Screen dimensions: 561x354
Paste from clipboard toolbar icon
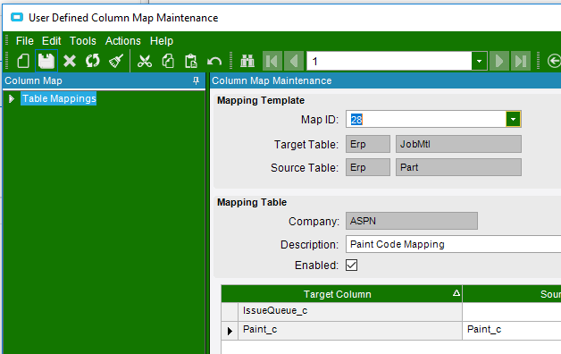pos(190,61)
